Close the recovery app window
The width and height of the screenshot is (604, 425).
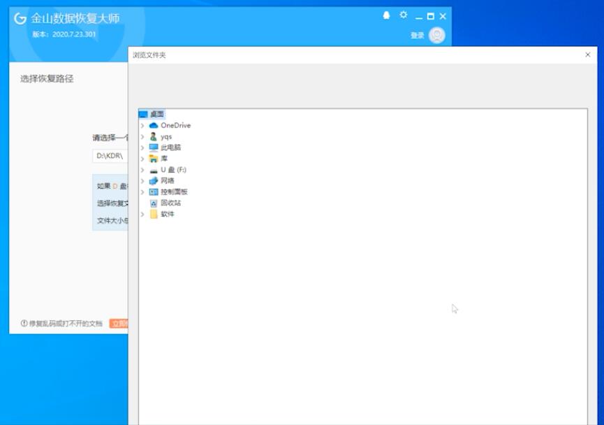[x=443, y=16]
